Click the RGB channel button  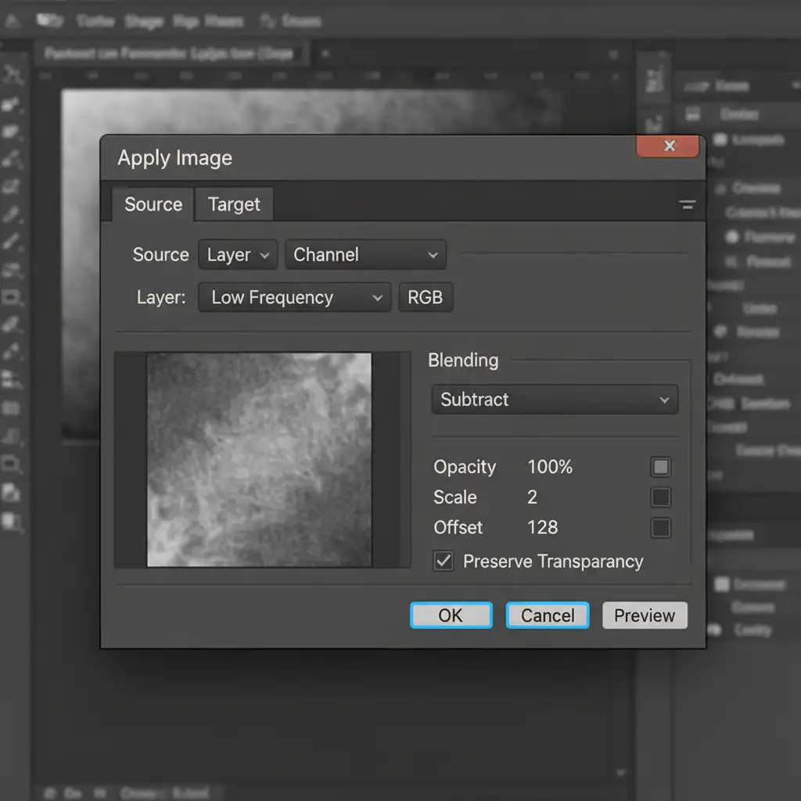click(426, 298)
